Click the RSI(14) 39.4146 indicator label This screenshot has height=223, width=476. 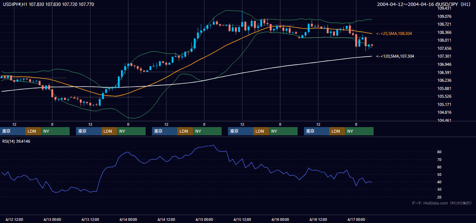click(x=16, y=141)
